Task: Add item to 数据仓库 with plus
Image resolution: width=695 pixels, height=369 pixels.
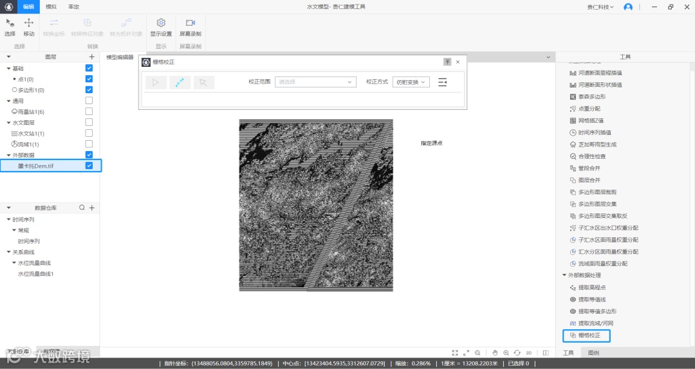Action: click(x=92, y=208)
